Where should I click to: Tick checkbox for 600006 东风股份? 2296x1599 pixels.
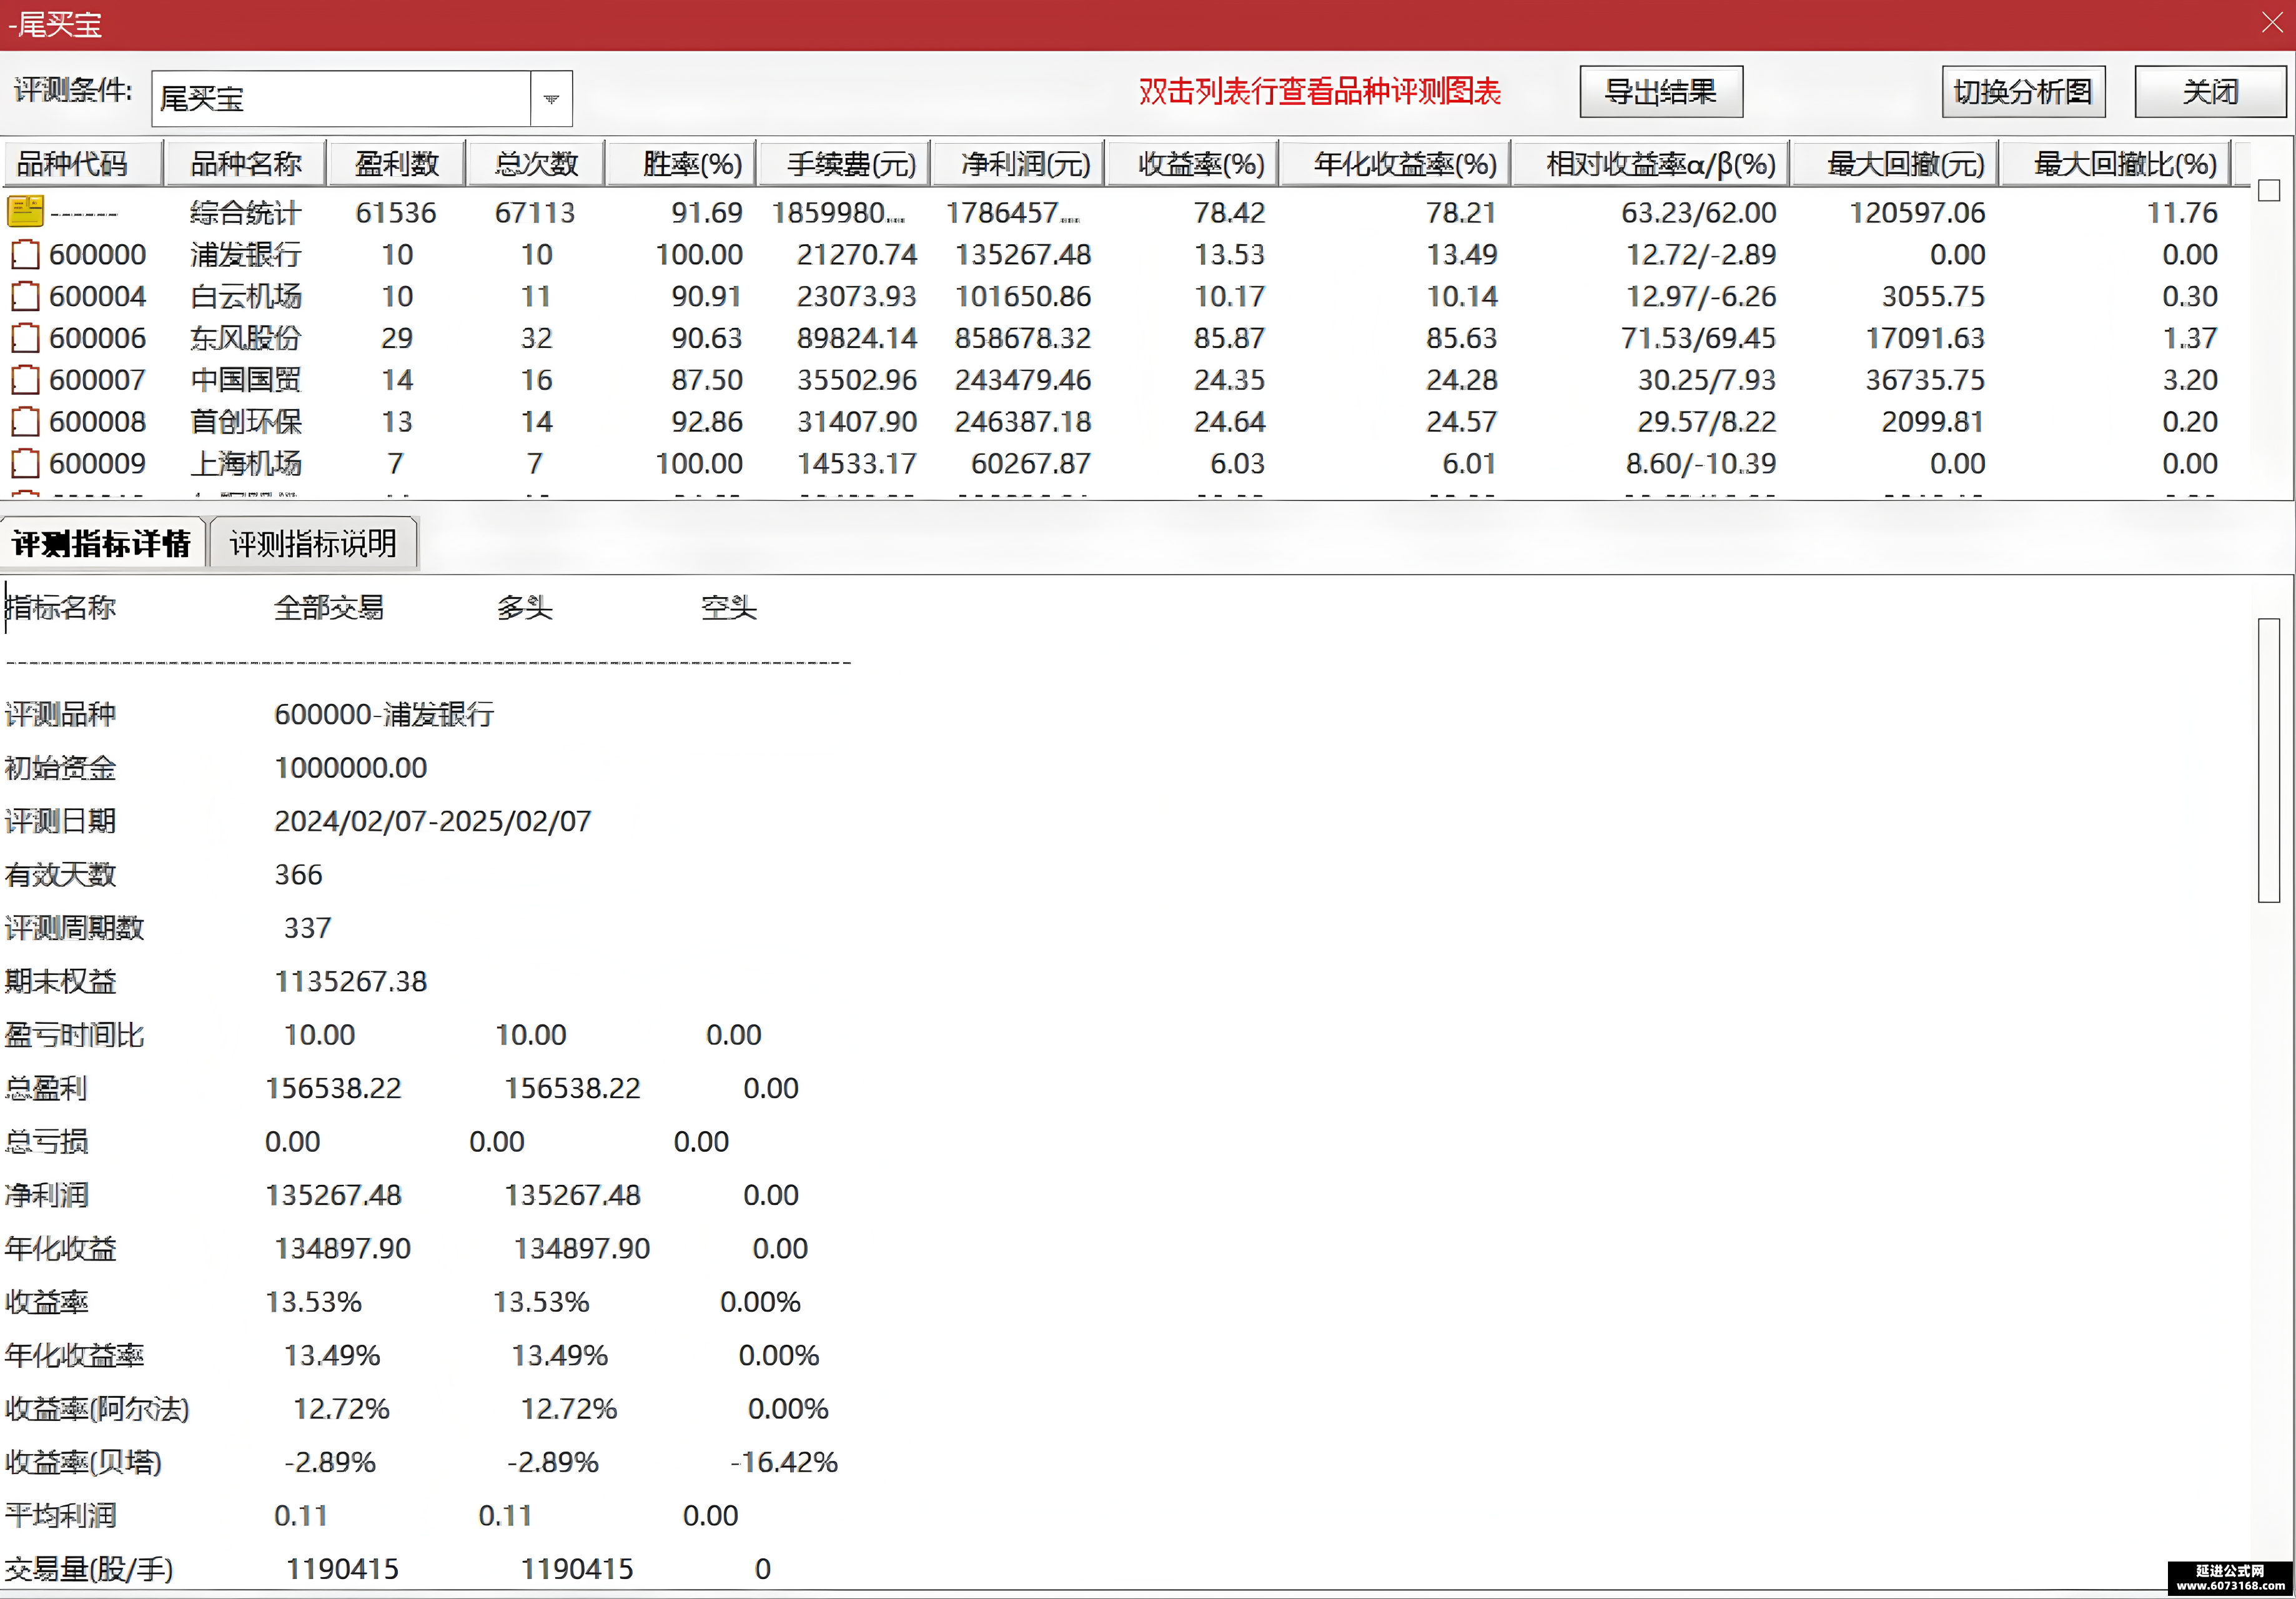coord(25,338)
